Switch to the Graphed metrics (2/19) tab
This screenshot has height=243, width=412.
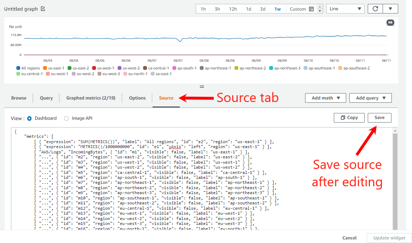[91, 98]
